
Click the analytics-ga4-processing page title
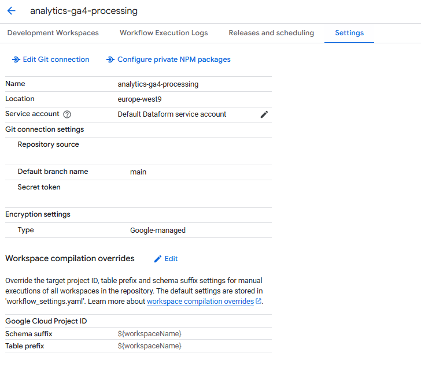point(84,11)
